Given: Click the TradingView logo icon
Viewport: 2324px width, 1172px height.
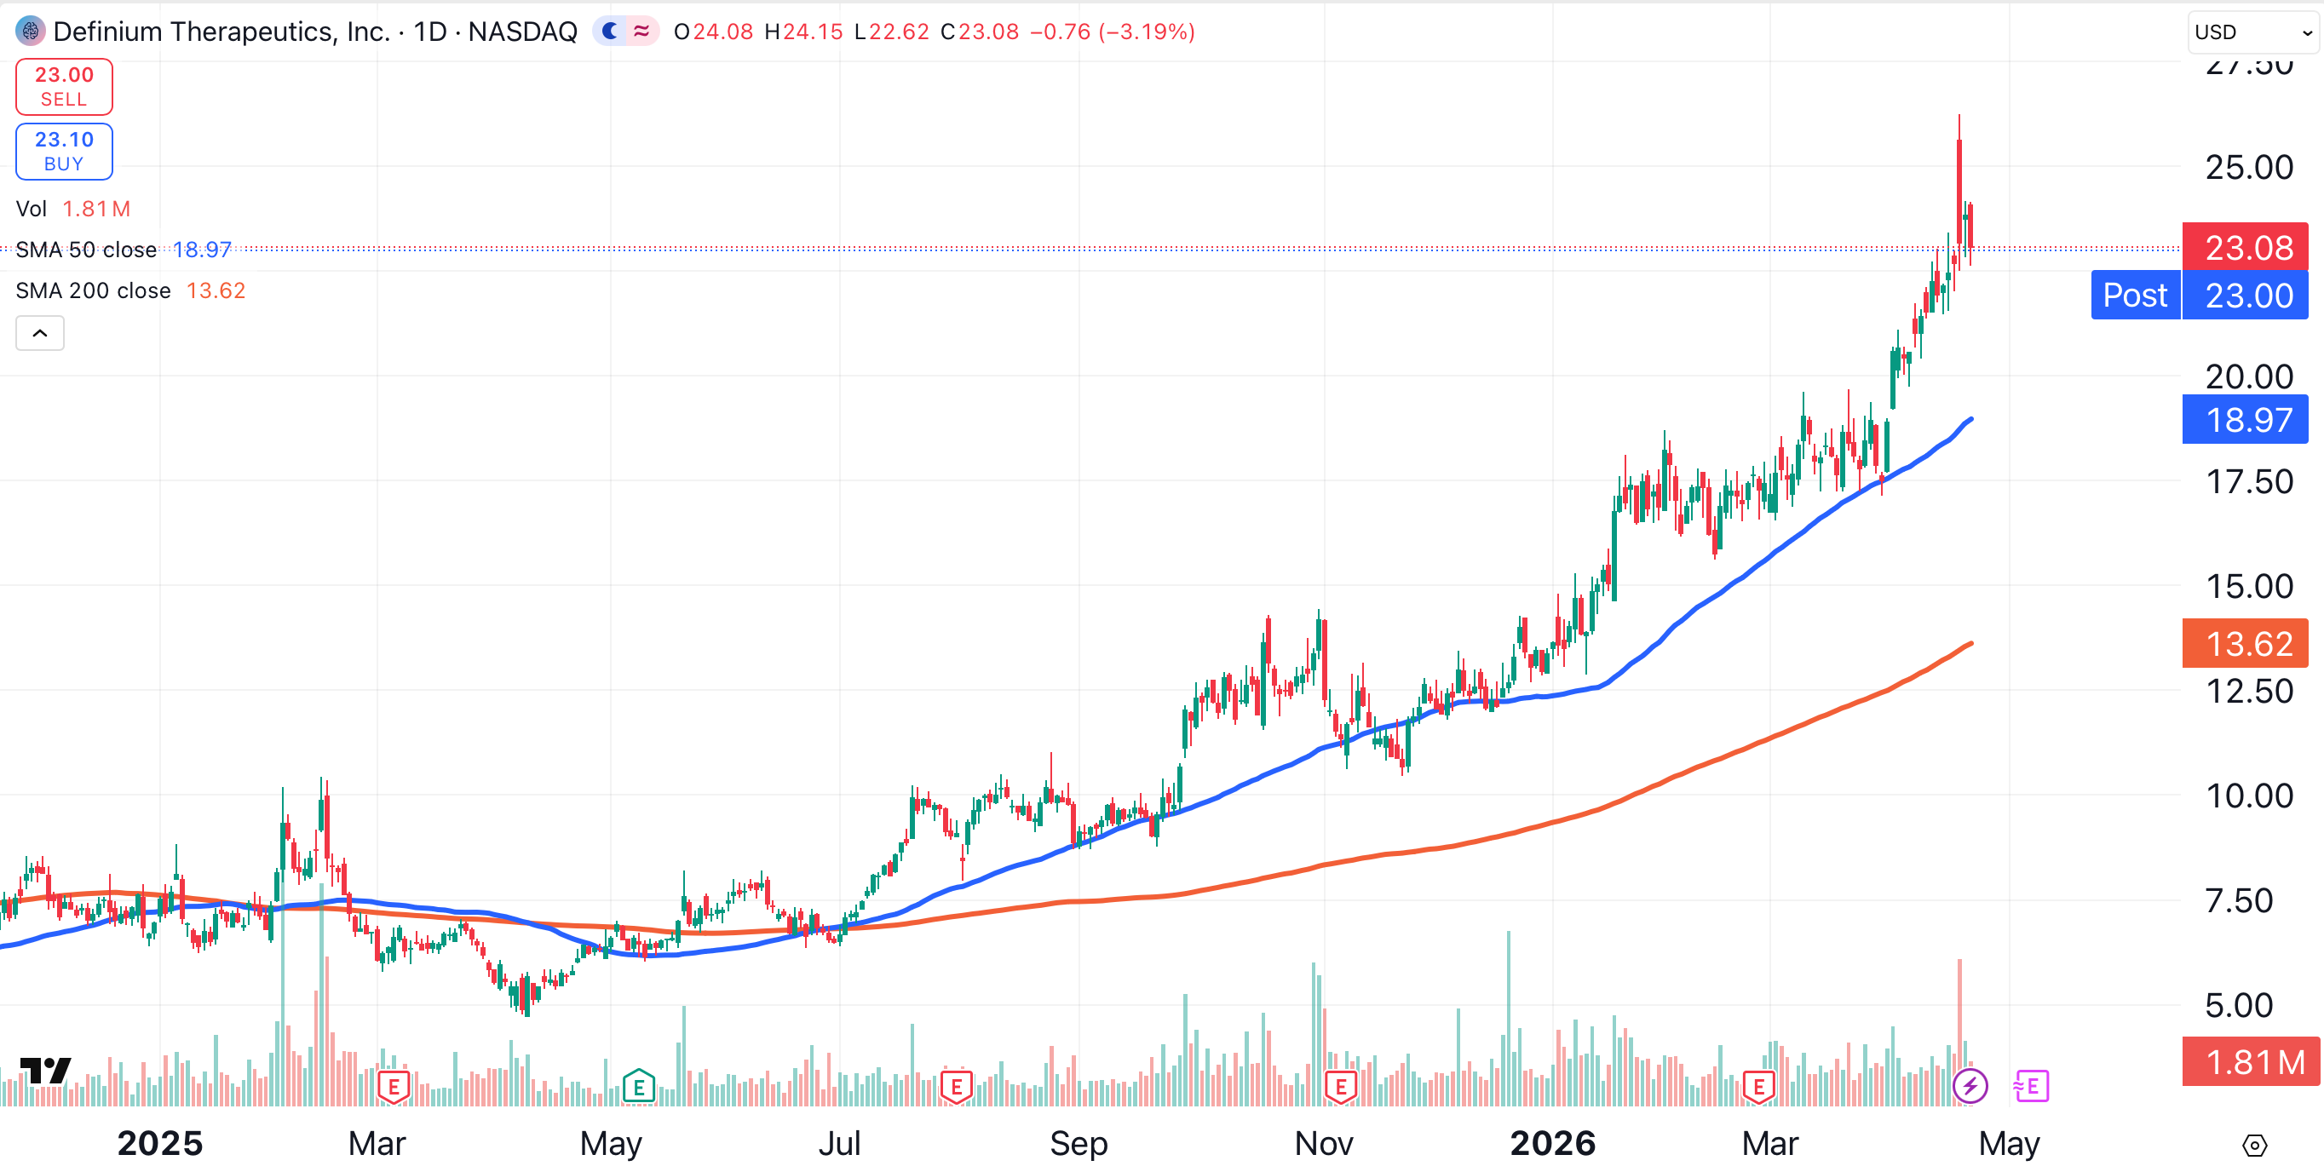Looking at the screenshot, I should coord(45,1070).
